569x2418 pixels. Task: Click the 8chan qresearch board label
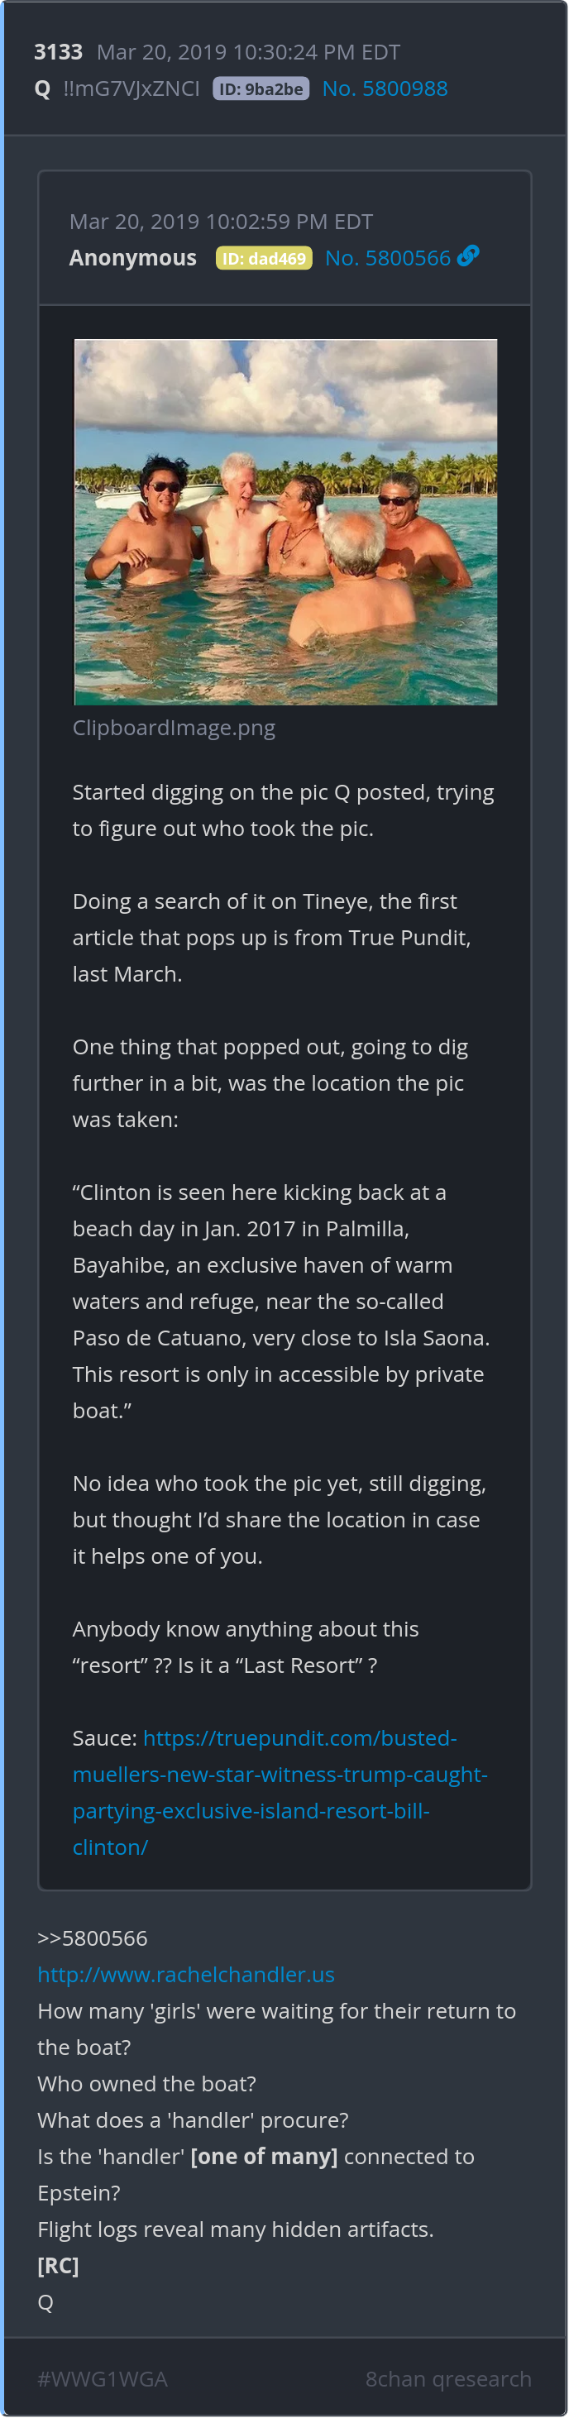point(448,2377)
